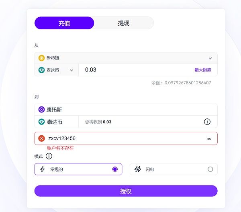241x212 pixels.
Task: Click the account name field zxcv123456
Action: tap(120, 139)
